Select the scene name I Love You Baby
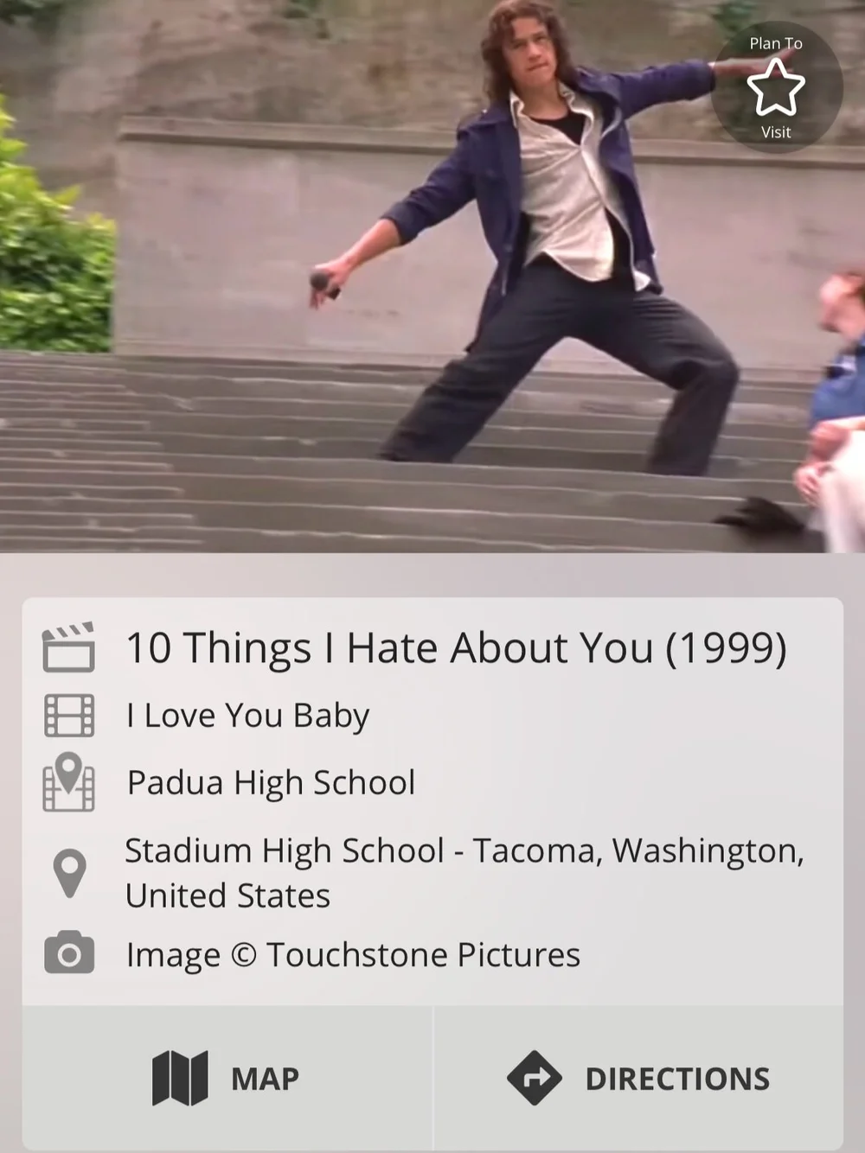The image size is (865, 1153). point(247,716)
